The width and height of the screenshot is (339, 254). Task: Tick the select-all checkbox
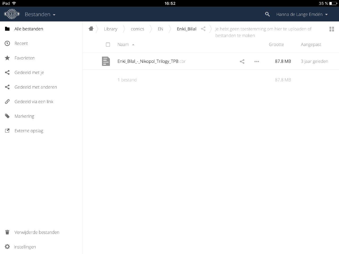108,45
